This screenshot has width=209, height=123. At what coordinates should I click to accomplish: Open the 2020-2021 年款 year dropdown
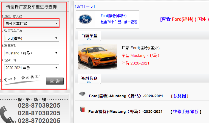tap(32, 68)
